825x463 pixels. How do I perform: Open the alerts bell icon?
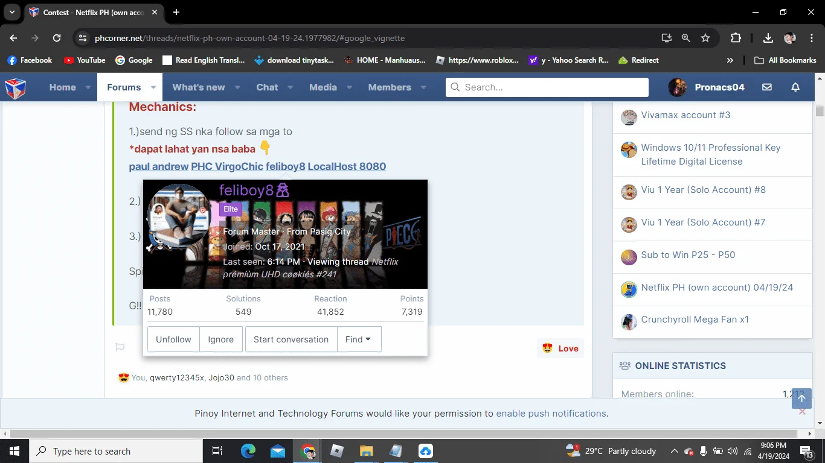[x=795, y=87]
